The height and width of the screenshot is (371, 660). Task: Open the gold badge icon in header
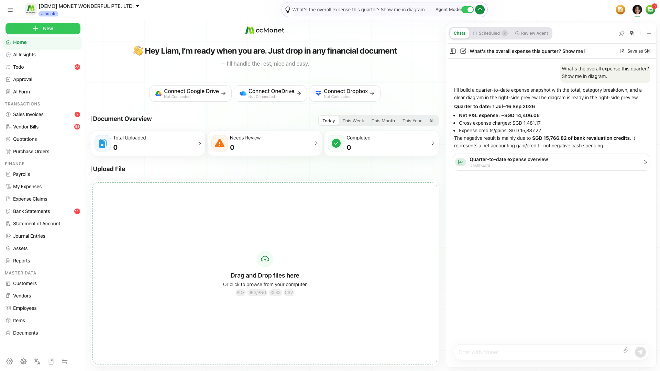click(x=620, y=10)
